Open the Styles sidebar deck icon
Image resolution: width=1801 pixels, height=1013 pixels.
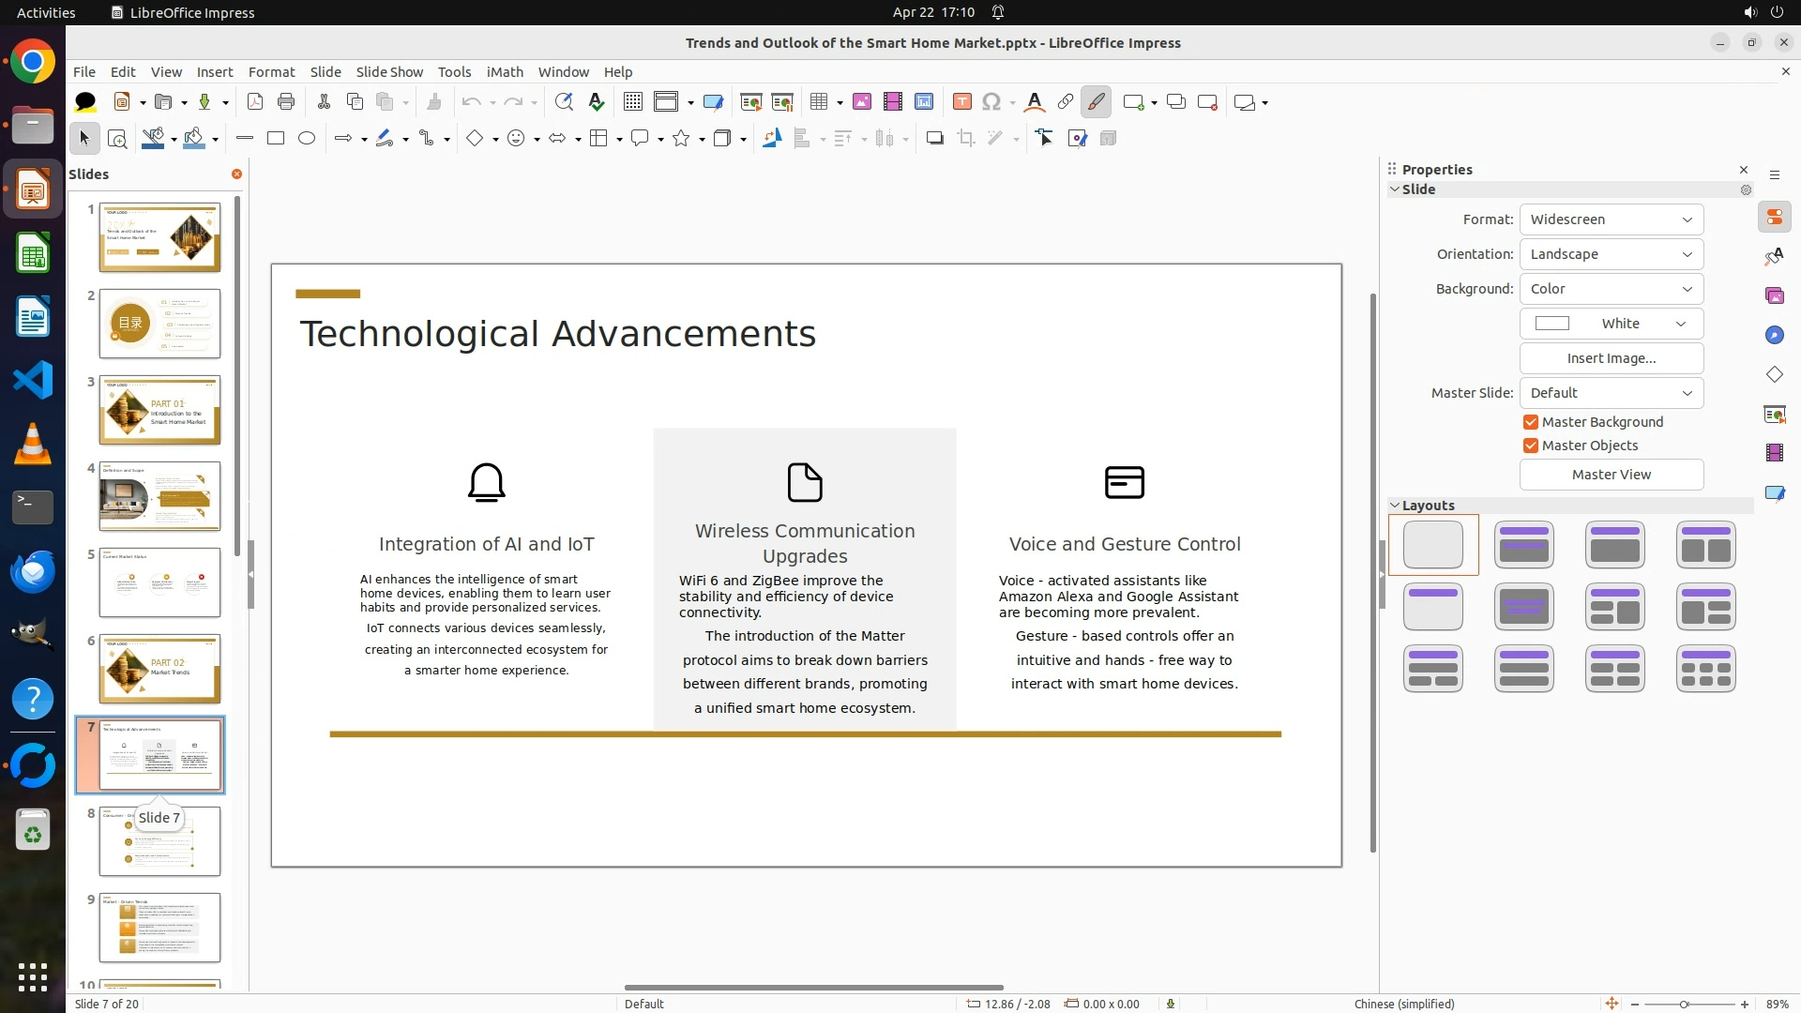click(1774, 257)
